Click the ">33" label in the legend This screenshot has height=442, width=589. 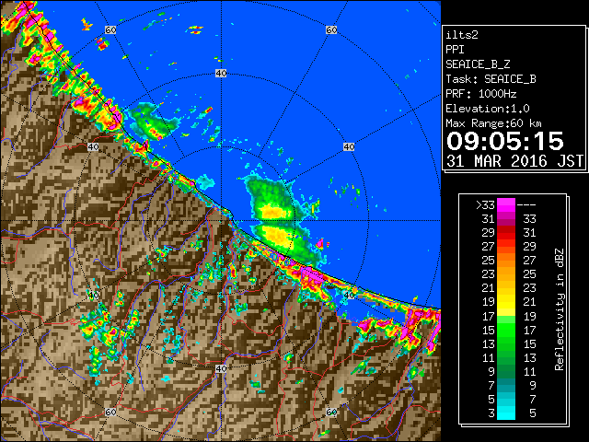(x=485, y=205)
